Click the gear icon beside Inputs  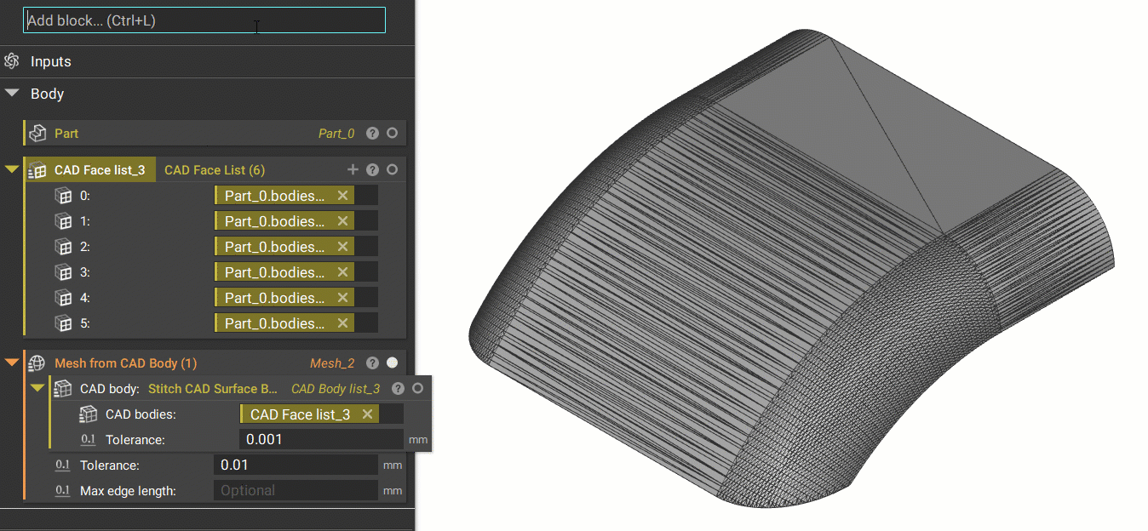(x=11, y=61)
